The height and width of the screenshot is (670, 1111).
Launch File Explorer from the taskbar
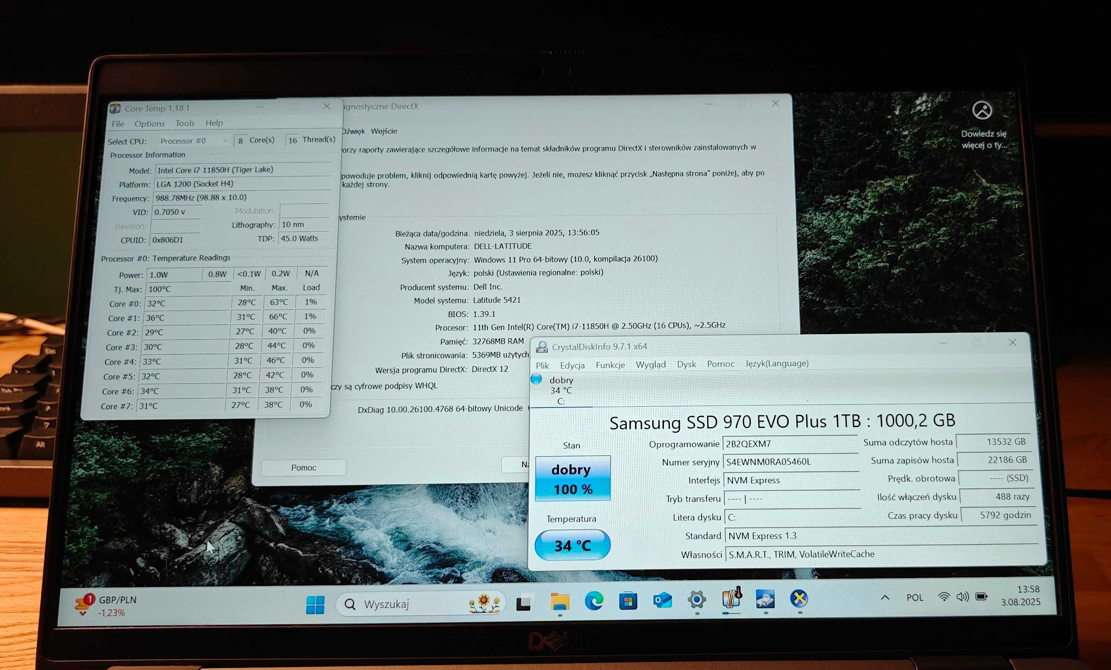point(560,602)
